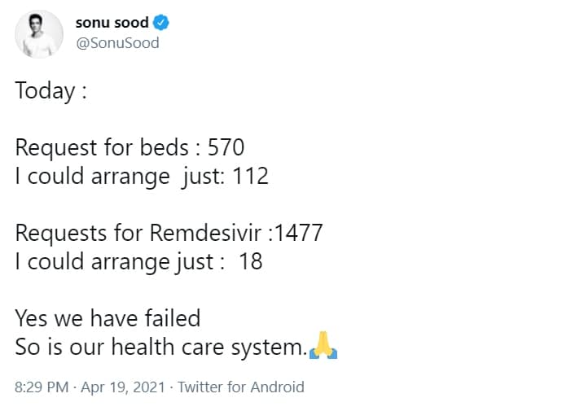
Task: Click the folded hands emoji
Action: [x=323, y=345]
